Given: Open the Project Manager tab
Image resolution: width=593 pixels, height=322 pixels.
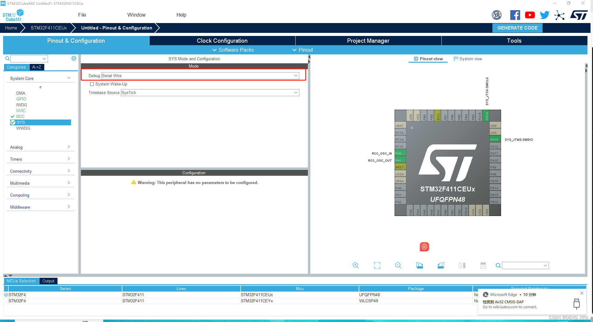Looking at the screenshot, I should pyautogui.click(x=368, y=40).
